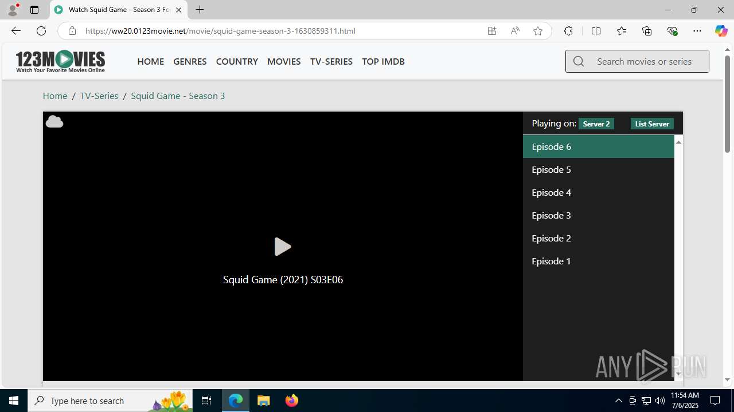Open the app available icon in address bar
The height and width of the screenshot is (412, 734).
(492, 31)
